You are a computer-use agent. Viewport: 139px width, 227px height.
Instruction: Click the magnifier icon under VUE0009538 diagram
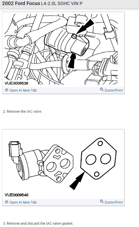(x=102, y=90)
